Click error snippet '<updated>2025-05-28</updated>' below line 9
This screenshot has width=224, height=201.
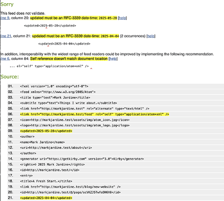pos(50,26)
